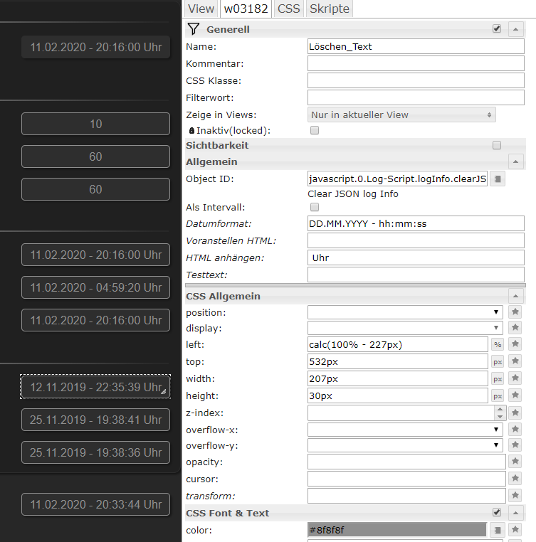Select the w03182 widget tab
This screenshot has height=542, width=536.
point(246,9)
